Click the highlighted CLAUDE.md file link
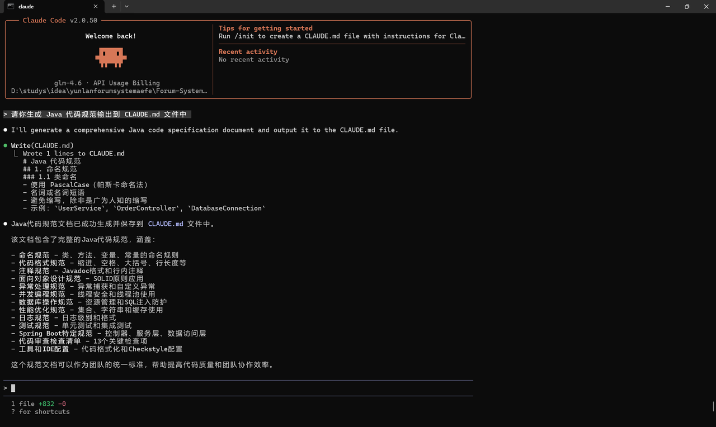Screen dimensions: 716x427 point(166,224)
